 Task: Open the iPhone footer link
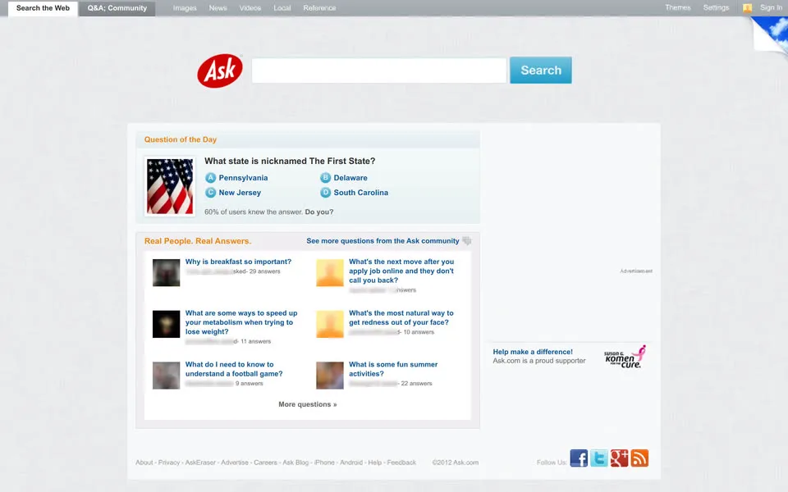click(324, 462)
